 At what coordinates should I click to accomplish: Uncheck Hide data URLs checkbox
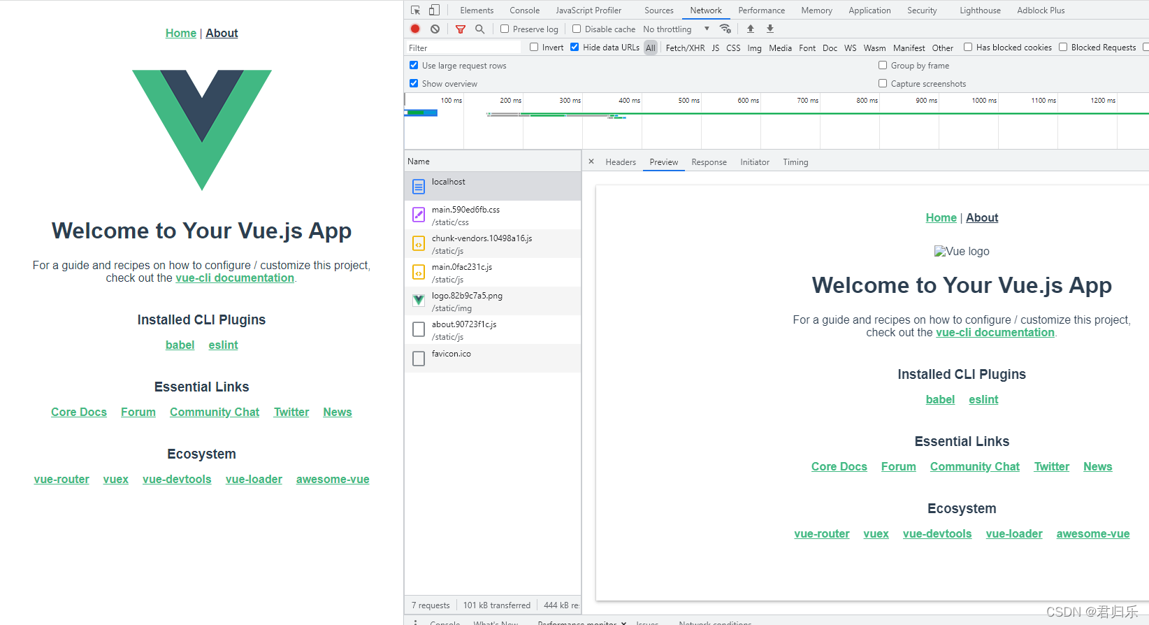point(574,47)
